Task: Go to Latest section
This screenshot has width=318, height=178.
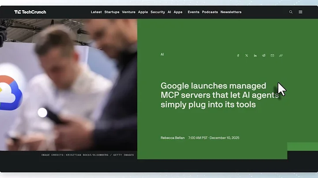Action: [x=96, y=12]
